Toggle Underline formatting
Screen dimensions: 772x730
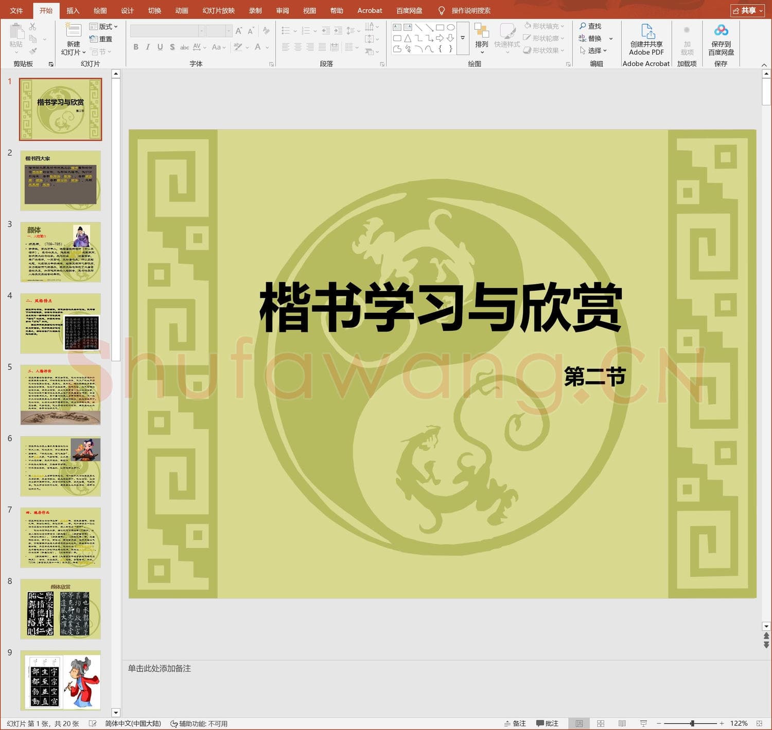pos(160,47)
